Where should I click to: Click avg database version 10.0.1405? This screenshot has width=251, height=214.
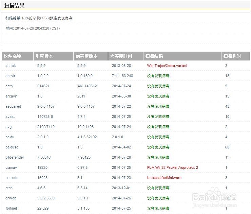click(x=85, y=127)
